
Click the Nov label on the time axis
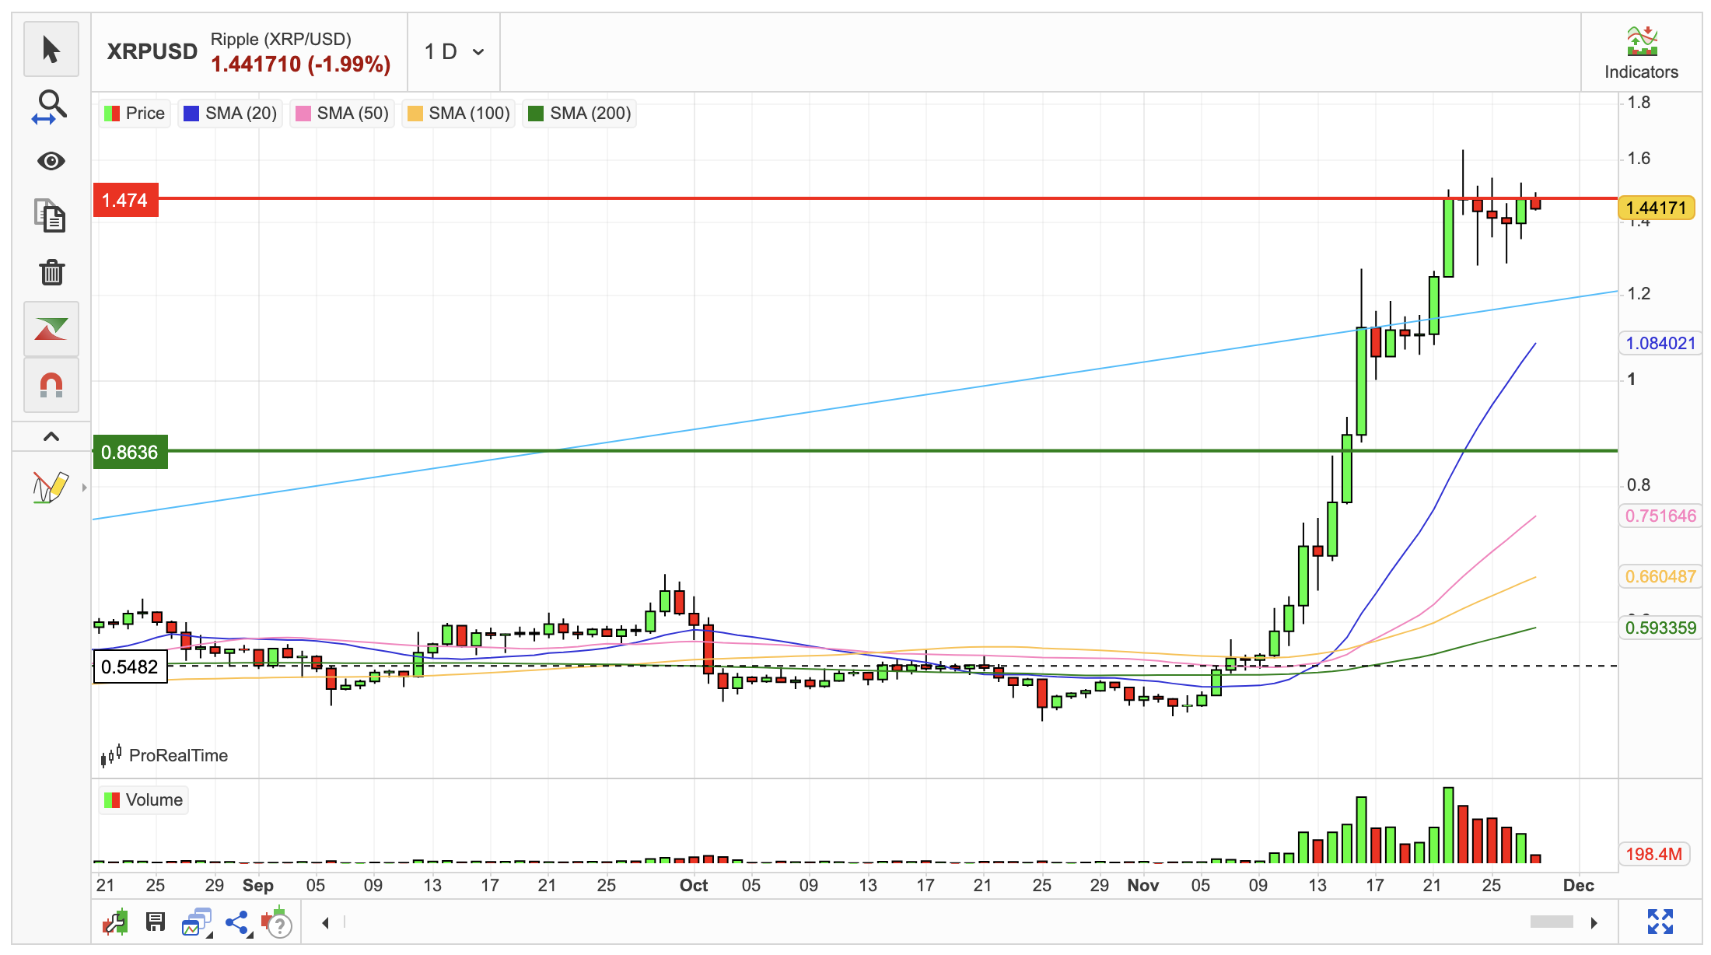pyautogui.click(x=1142, y=885)
